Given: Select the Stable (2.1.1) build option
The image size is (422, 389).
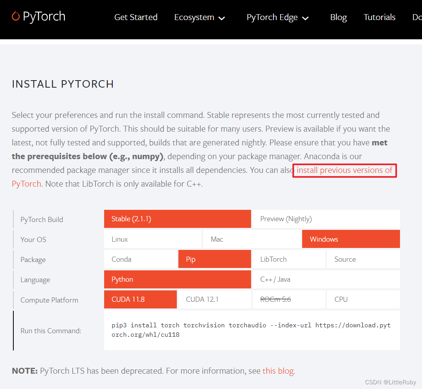Looking at the screenshot, I should [x=177, y=219].
